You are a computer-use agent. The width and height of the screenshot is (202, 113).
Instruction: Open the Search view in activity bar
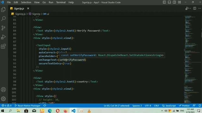[x=3, y=19]
